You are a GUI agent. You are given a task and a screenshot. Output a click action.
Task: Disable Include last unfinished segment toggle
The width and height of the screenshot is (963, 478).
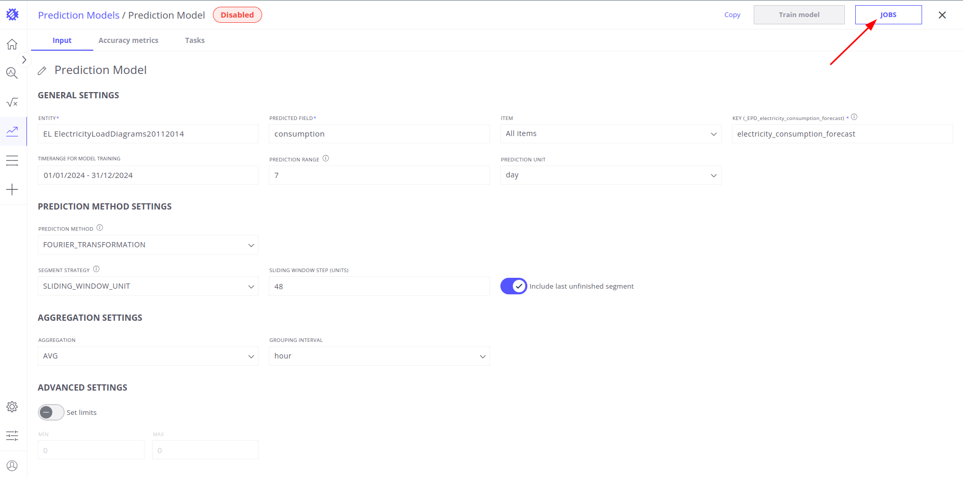pyautogui.click(x=513, y=286)
